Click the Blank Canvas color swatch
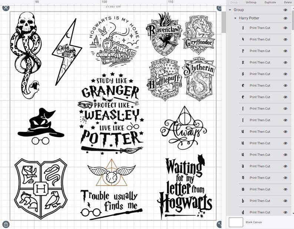The image size is (294, 229). 236,222
